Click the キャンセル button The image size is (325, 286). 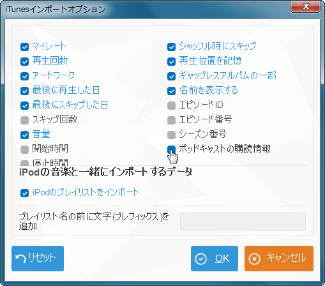pos(279,259)
